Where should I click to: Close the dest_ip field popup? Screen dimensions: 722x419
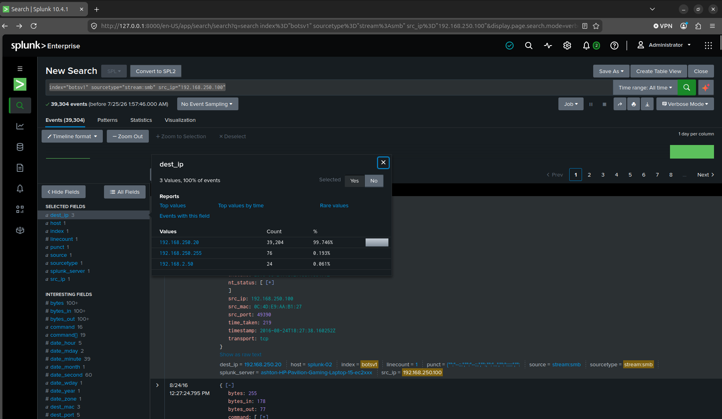[x=383, y=162]
